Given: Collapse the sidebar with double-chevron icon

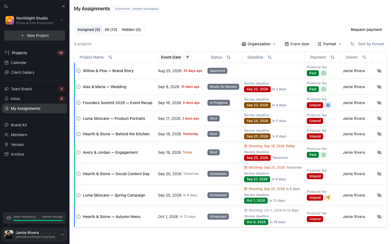Looking at the screenshot, I should coord(63,6).
